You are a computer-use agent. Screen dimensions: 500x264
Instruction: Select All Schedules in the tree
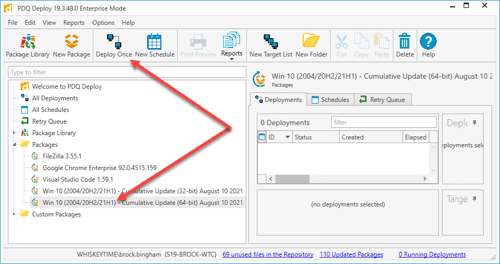click(51, 109)
